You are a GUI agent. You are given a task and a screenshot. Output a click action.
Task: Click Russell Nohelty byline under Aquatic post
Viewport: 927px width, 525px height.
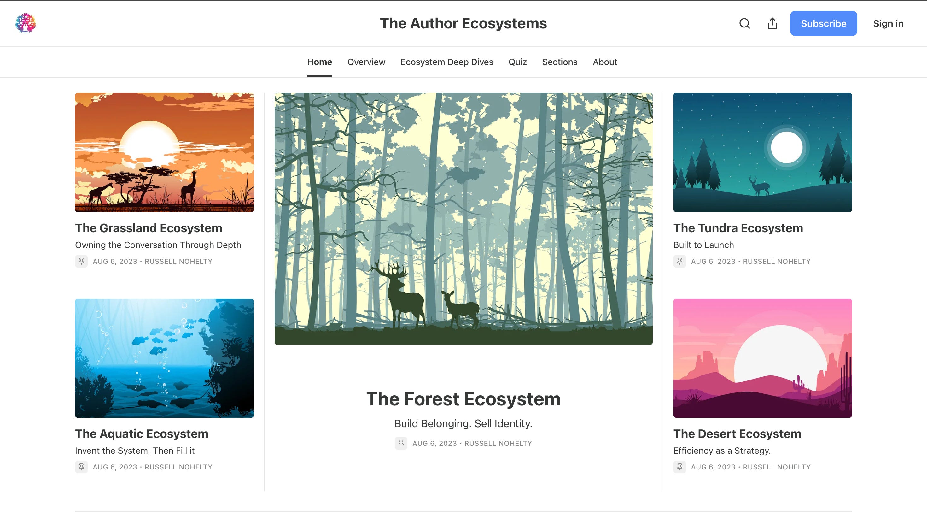click(178, 467)
